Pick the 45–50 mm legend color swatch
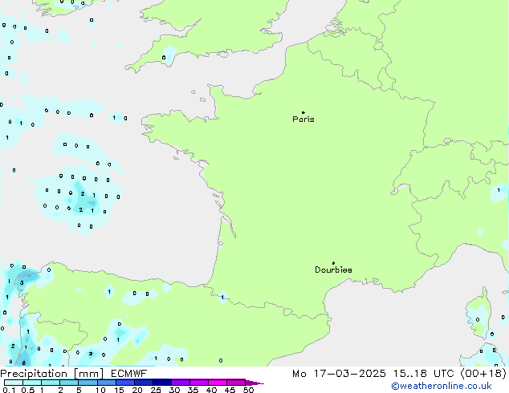The image size is (509, 393). (236, 383)
